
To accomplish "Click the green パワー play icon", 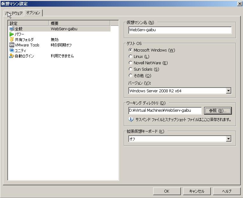I will pyautogui.click(x=11, y=34).
